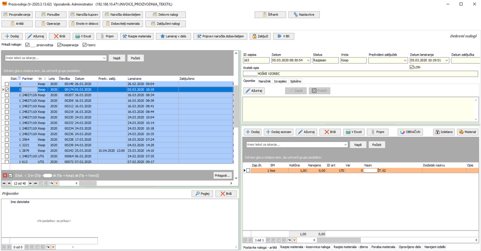Click the Prilagodi... filter button
This screenshot has width=481, height=251.
[x=223, y=175]
